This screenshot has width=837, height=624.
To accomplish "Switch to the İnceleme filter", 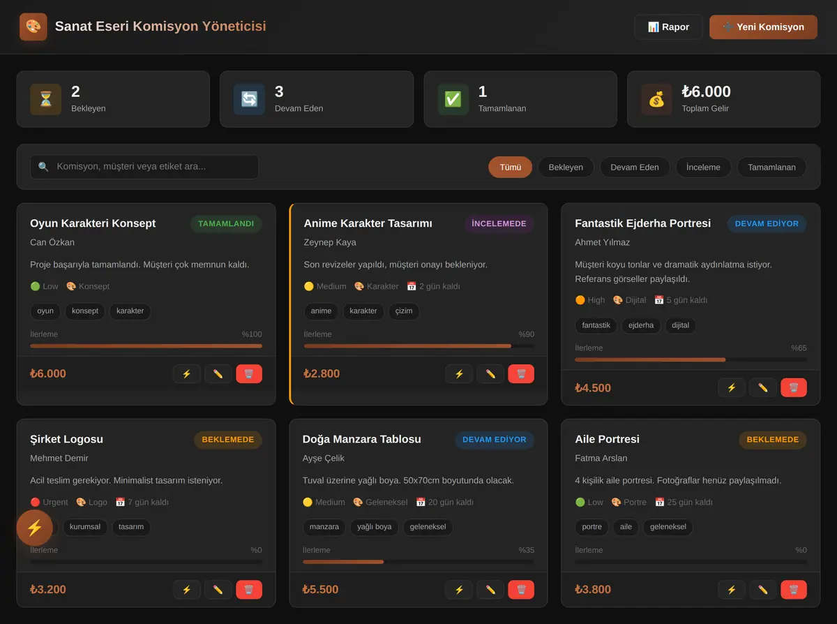I will (x=703, y=167).
